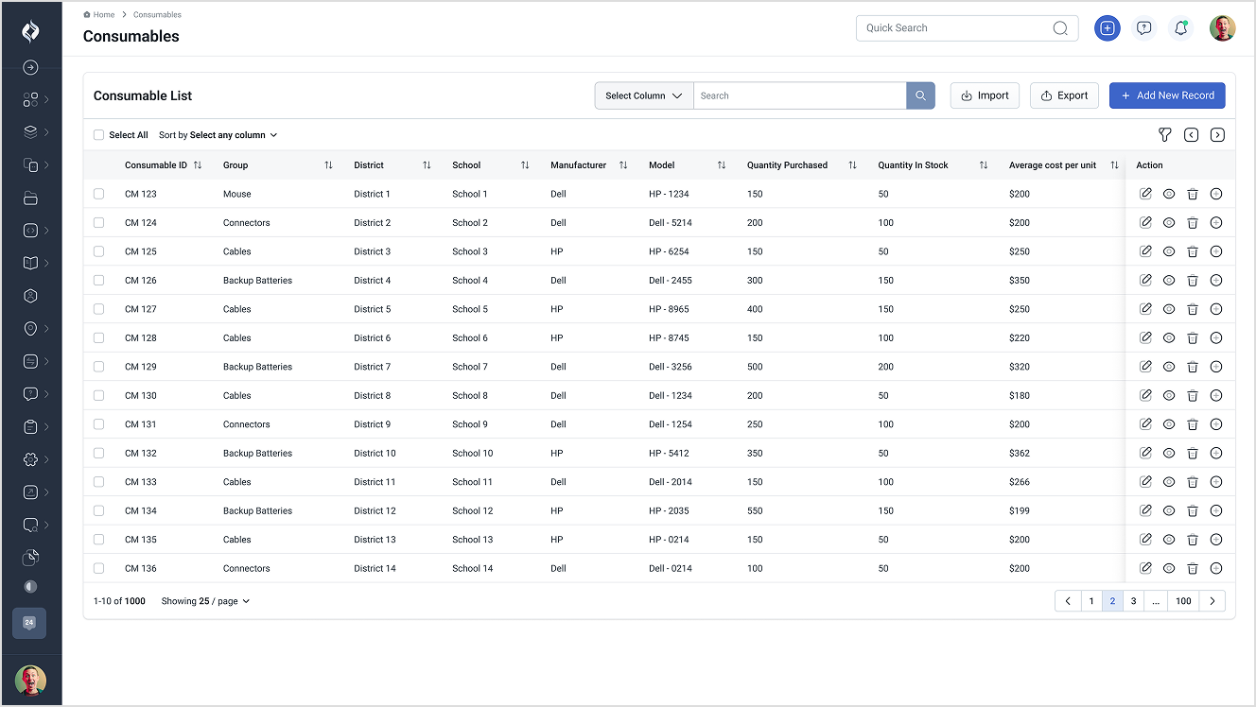View record CM 127 using the eye icon
The image size is (1256, 707).
[1169, 309]
